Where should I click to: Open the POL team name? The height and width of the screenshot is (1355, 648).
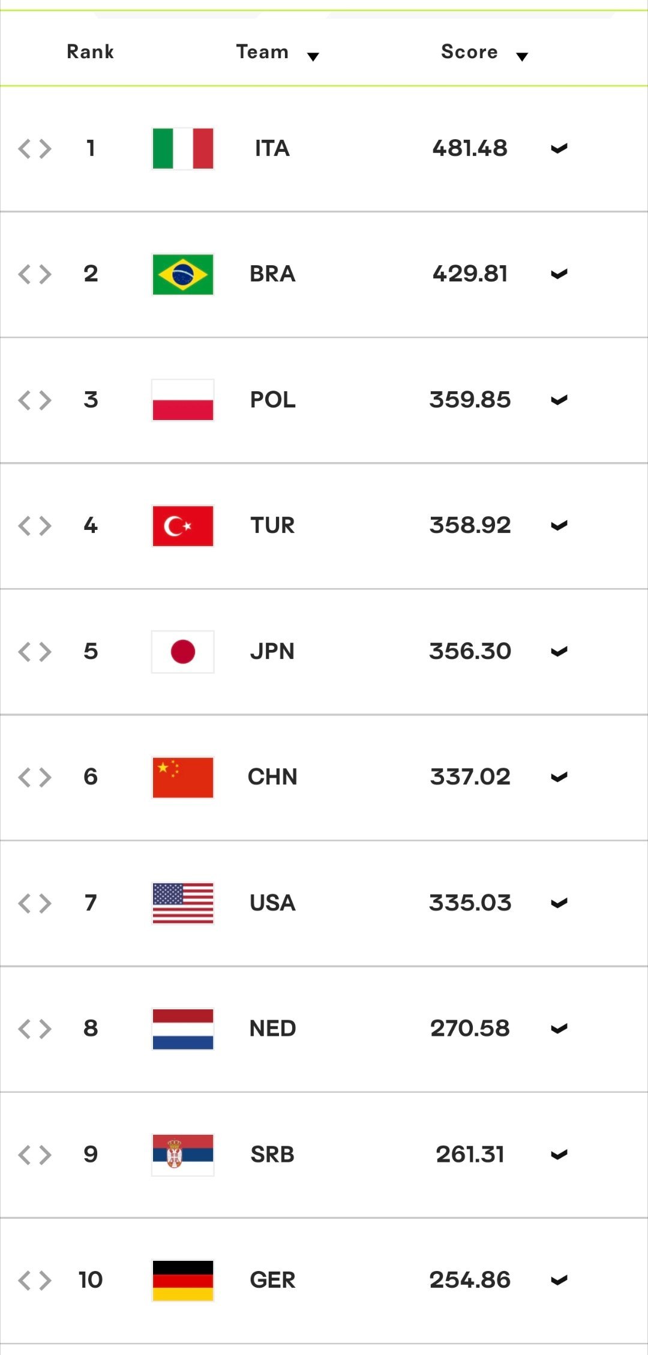point(272,400)
